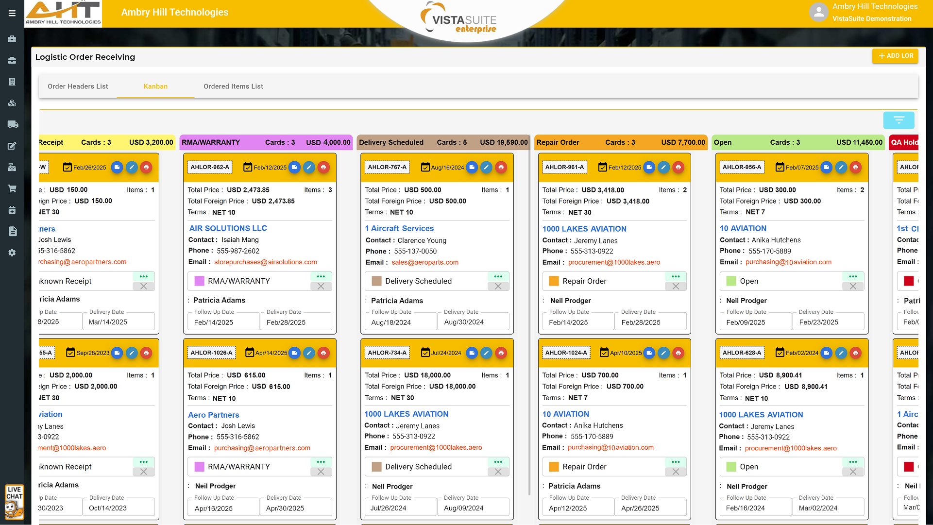Viewport: 933px width, 525px height.
Task: Open the Live Chat widget
Action: tap(14, 502)
